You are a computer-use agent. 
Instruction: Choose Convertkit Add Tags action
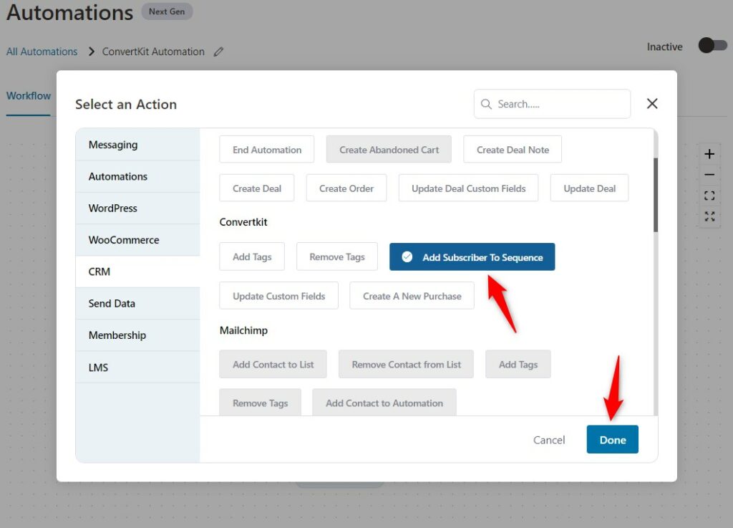[252, 256]
